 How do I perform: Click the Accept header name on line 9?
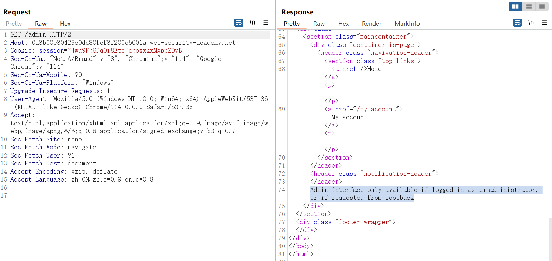[21, 115]
